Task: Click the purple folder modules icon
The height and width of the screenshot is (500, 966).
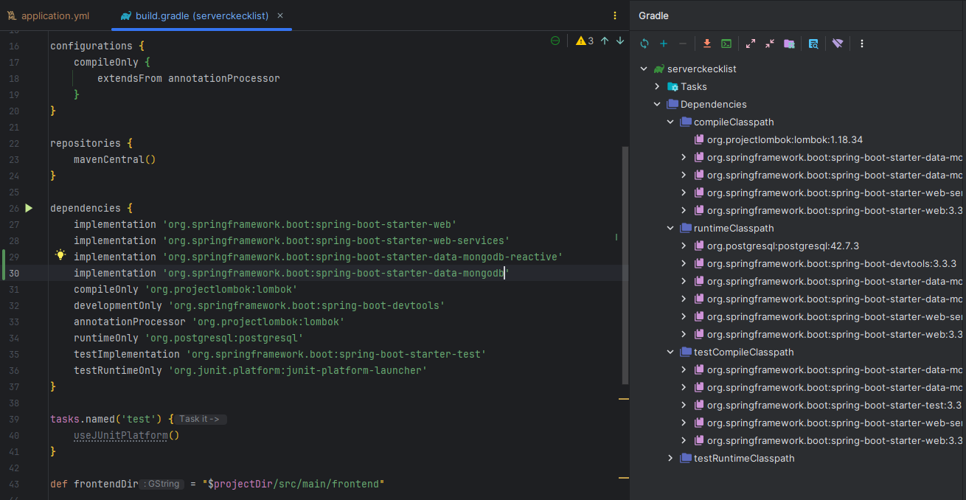Action: pos(789,44)
